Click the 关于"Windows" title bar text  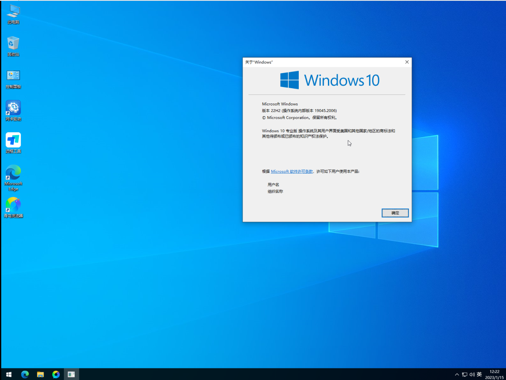tap(259, 62)
